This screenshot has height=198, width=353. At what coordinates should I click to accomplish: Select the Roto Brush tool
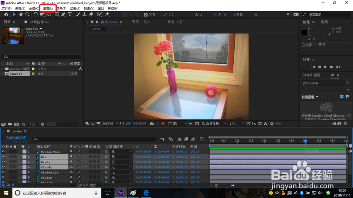(99, 14)
